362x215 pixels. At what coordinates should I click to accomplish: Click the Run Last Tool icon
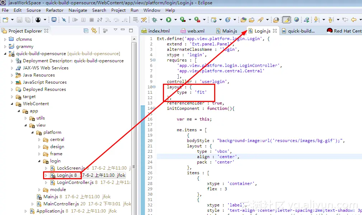click(x=183, y=20)
